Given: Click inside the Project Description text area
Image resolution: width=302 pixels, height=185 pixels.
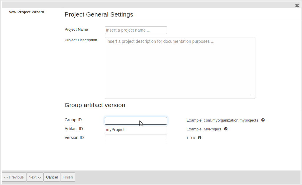Looking at the screenshot, I should 180,68.
